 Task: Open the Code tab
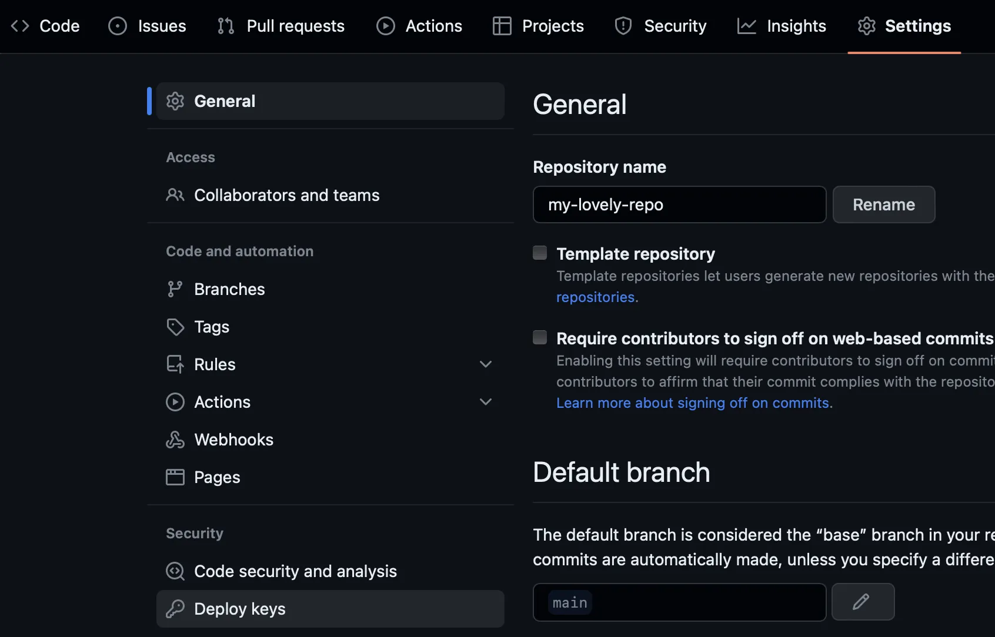click(x=45, y=26)
